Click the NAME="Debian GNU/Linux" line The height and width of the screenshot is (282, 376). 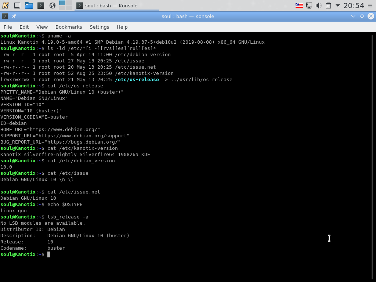click(34, 98)
